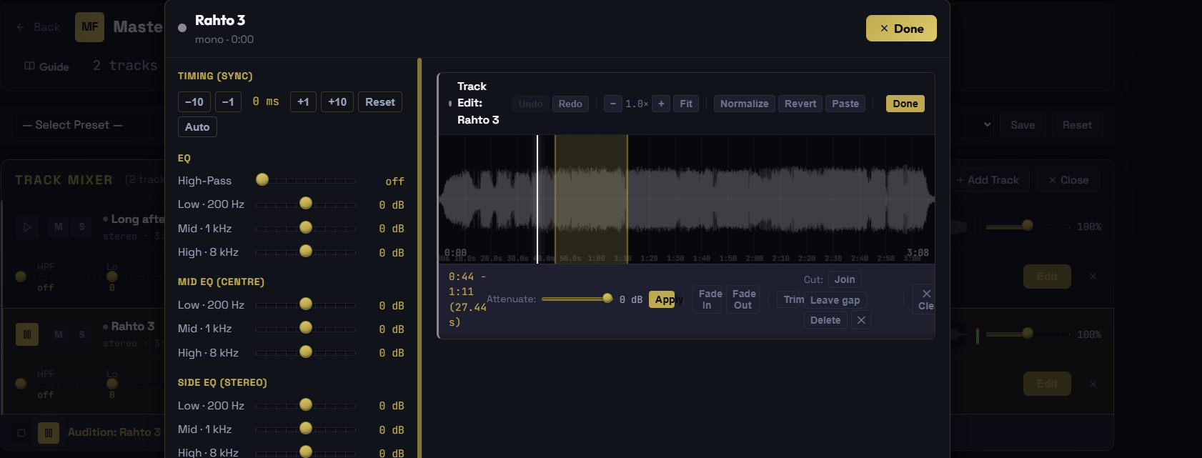Adjust the Side EQ (Stereo) Low 200 Hz slider

point(306,406)
